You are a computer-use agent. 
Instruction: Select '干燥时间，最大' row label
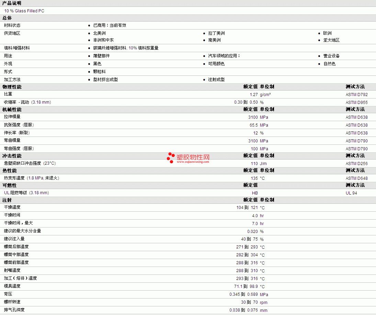click(x=19, y=223)
